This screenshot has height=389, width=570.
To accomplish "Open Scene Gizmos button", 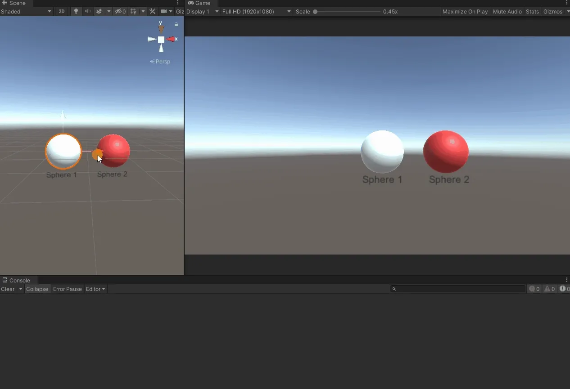I will coord(179,11).
